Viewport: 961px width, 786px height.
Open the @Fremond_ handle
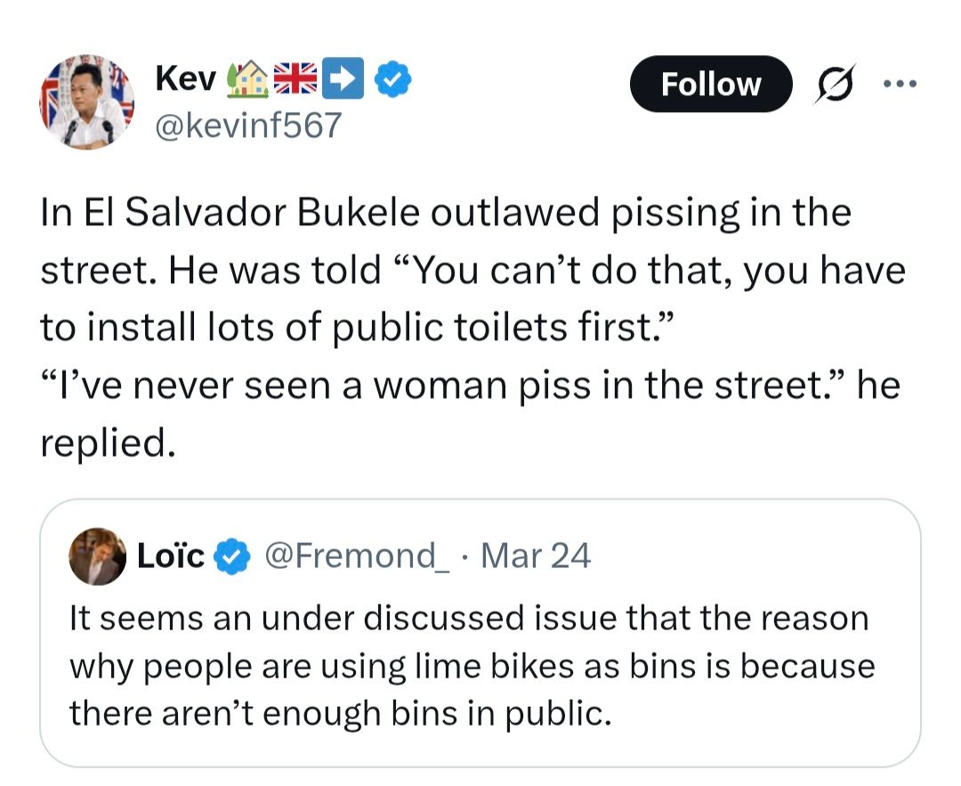(x=355, y=556)
